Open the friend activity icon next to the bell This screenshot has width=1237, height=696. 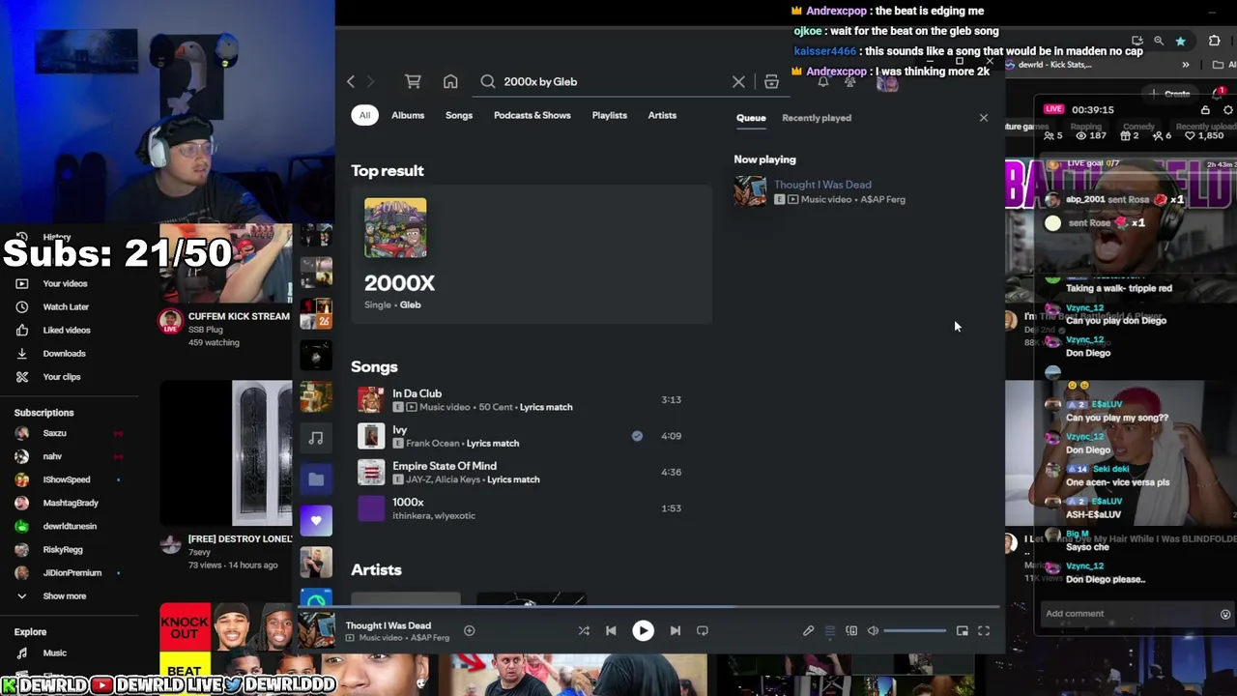coord(850,83)
